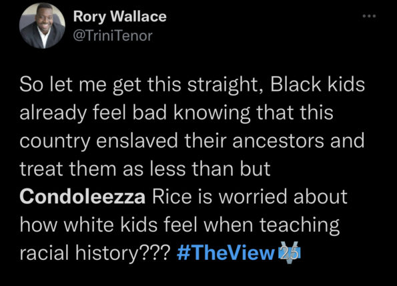Click the word 'enslaved' in the tweet
This screenshot has width=397, height=286.
point(137,140)
